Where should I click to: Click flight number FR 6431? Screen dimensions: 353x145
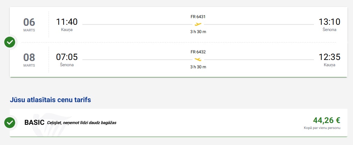(x=198, y=17)
